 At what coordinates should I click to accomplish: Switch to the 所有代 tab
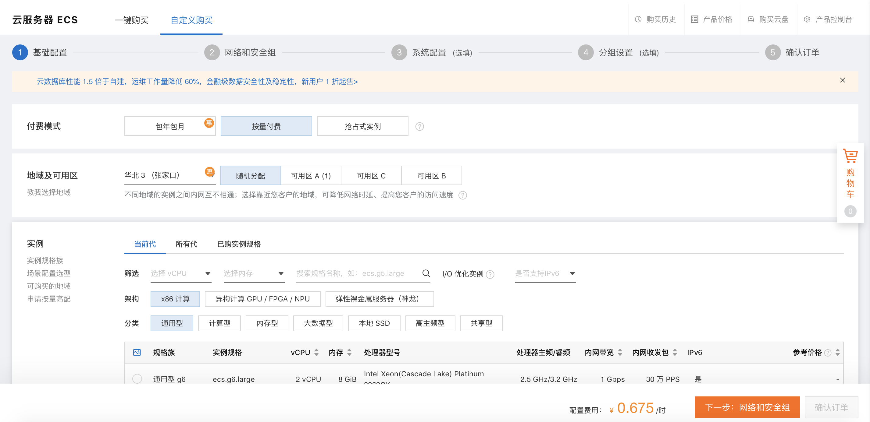click(186, 244)
